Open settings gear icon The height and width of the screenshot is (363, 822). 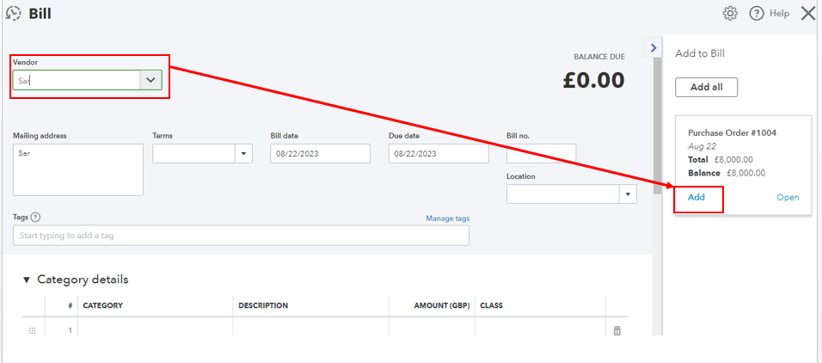(x=730, y=13)
